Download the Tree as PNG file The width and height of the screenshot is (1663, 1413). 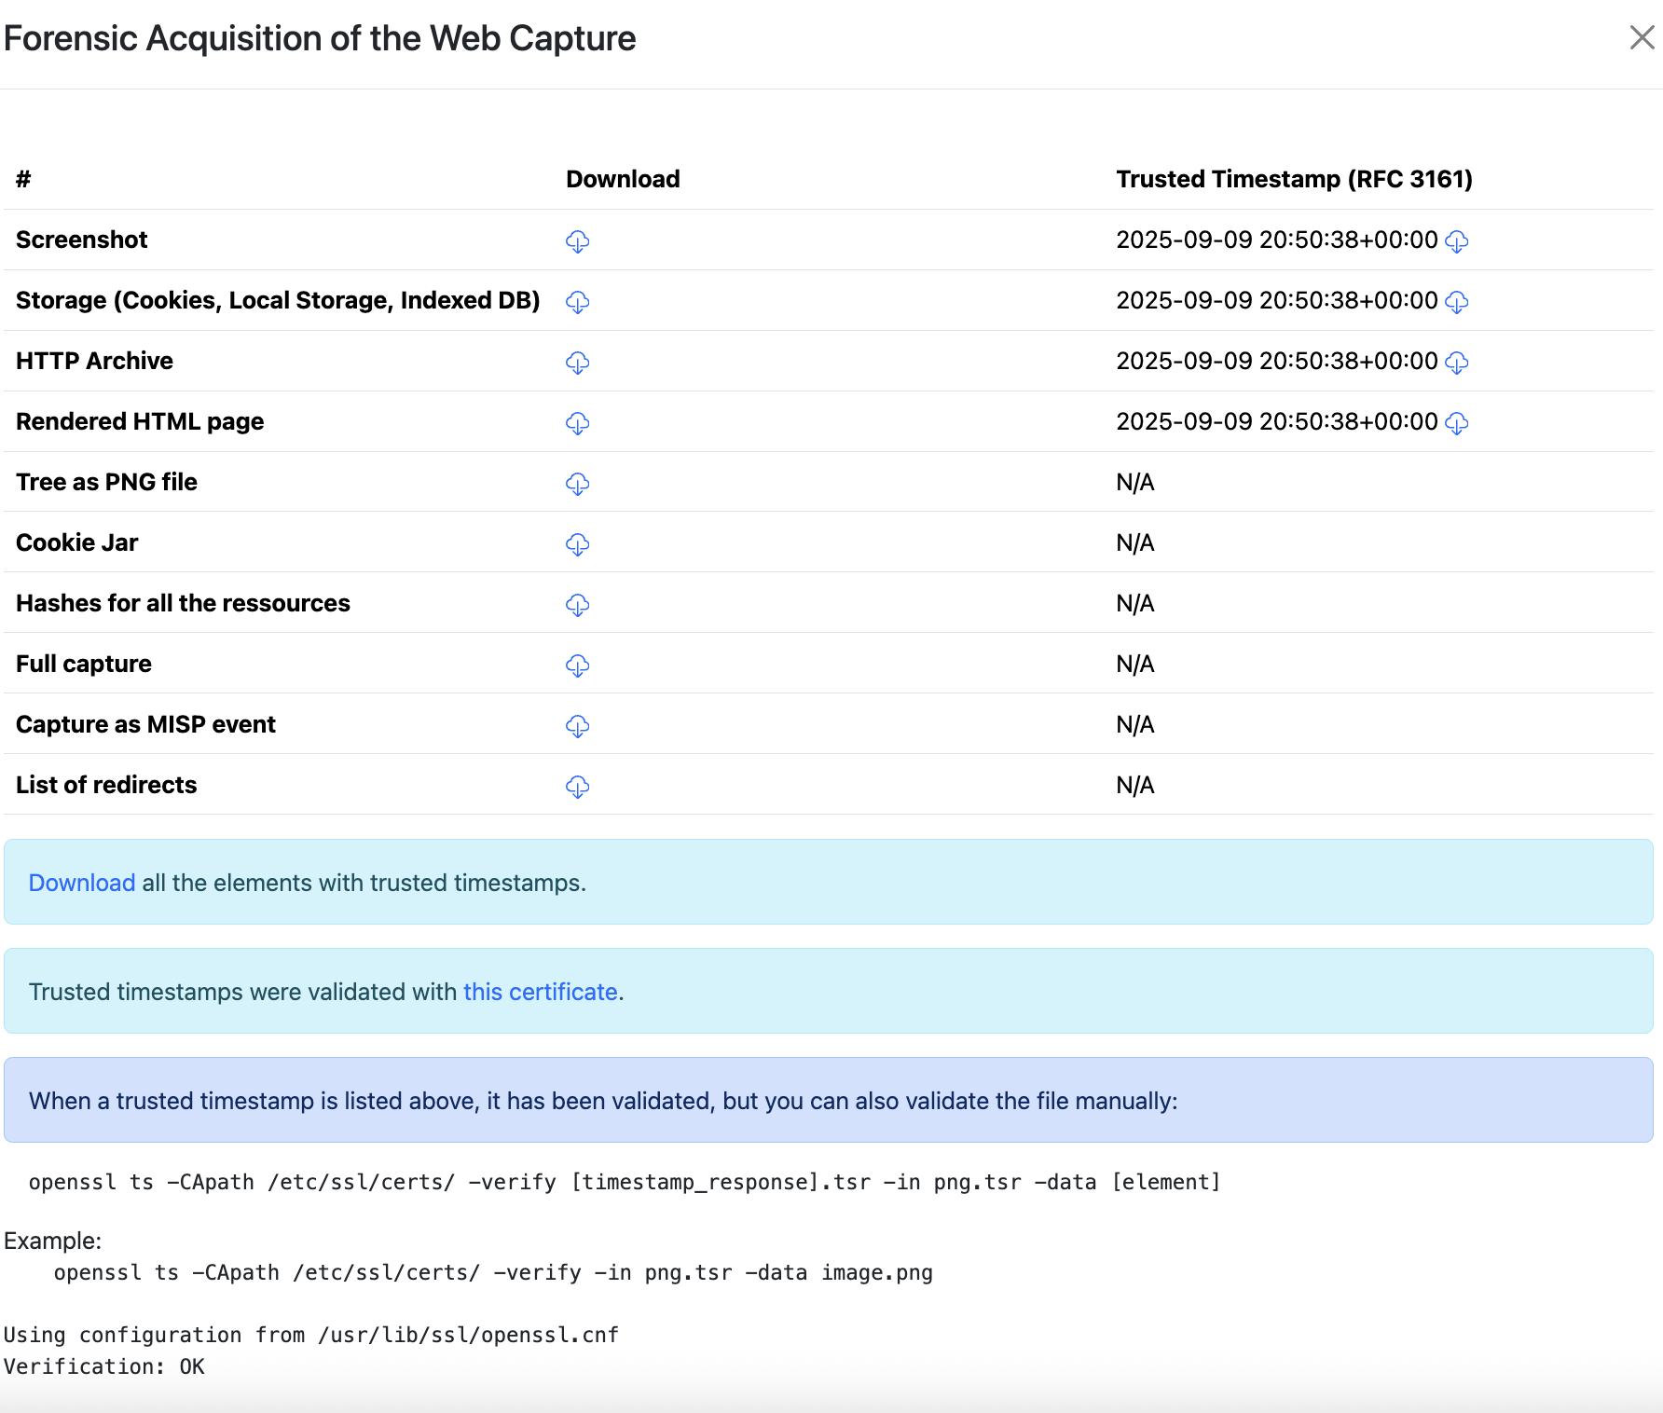[577, 484]
